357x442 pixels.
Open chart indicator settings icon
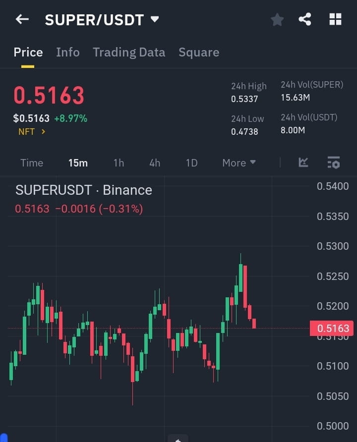(x=333, y=163)
